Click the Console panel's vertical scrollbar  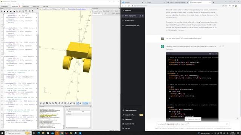pos(64,118)
